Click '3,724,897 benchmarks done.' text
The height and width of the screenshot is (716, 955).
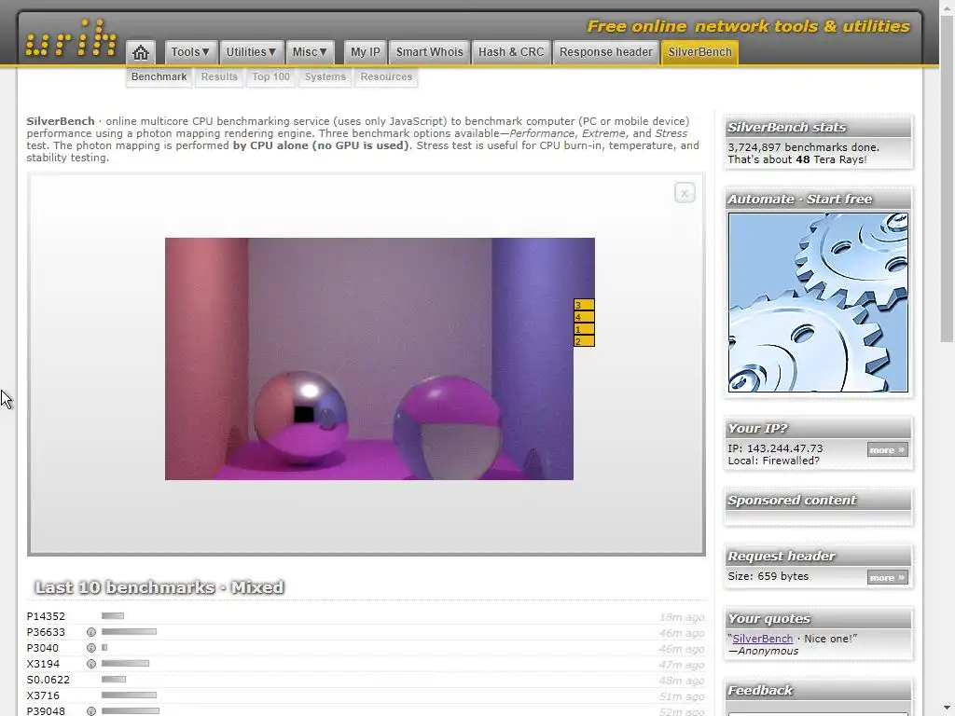pos(803,147)
